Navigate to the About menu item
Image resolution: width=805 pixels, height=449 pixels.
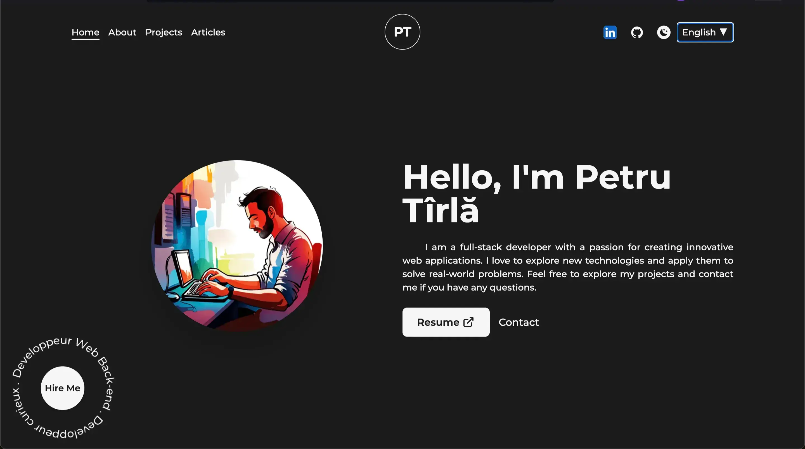tap(122, 32)
